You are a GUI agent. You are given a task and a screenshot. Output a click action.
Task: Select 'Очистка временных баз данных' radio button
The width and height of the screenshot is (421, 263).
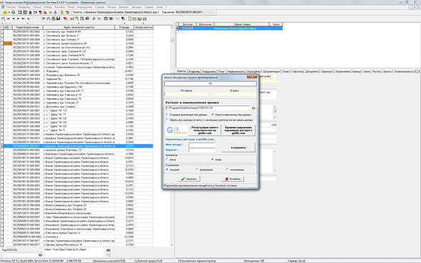click(213, 115)
